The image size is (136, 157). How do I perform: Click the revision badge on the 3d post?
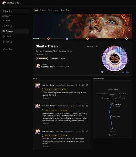click(55, 136)
